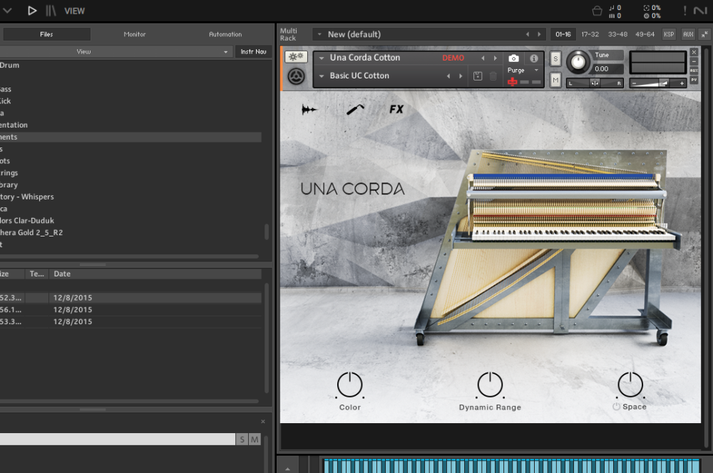Minimize instrument header with minus button
Screen dimensions: 713x473
coord(694,61)
